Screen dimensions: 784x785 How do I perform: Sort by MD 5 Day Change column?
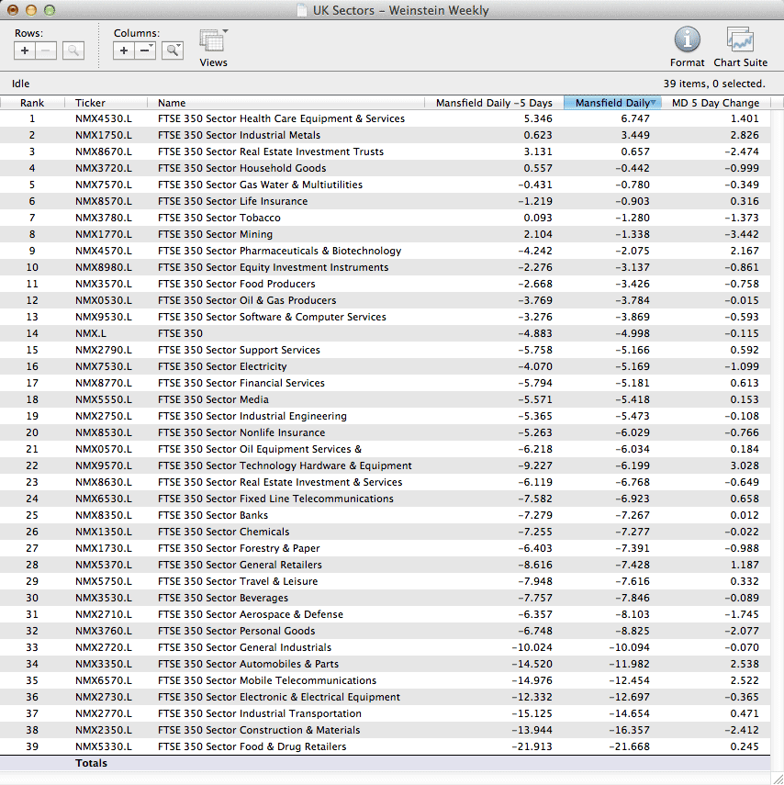point(715,103)
